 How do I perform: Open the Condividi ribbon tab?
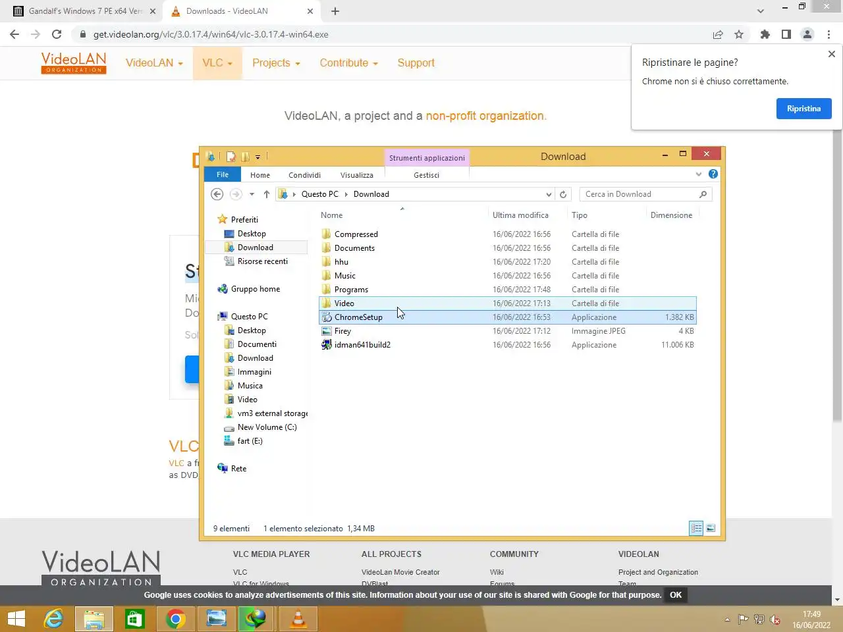pos(304,175)
